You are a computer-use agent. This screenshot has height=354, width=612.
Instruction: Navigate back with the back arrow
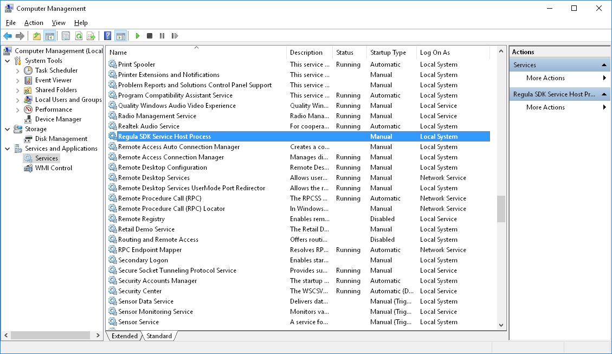pyautogui.click(x=8, y=36)
